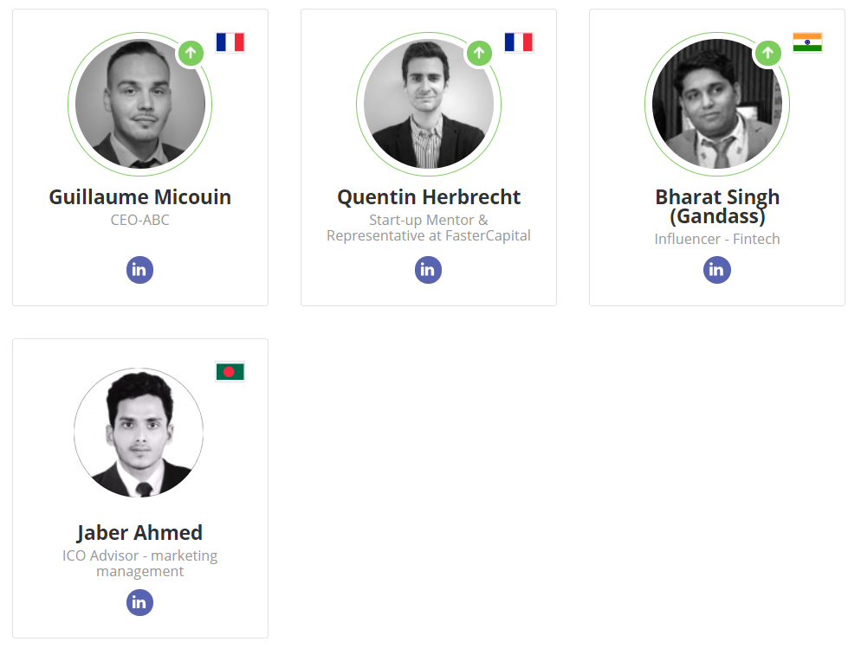Click the name Quentin Herbrecht

tap(428, 197)
